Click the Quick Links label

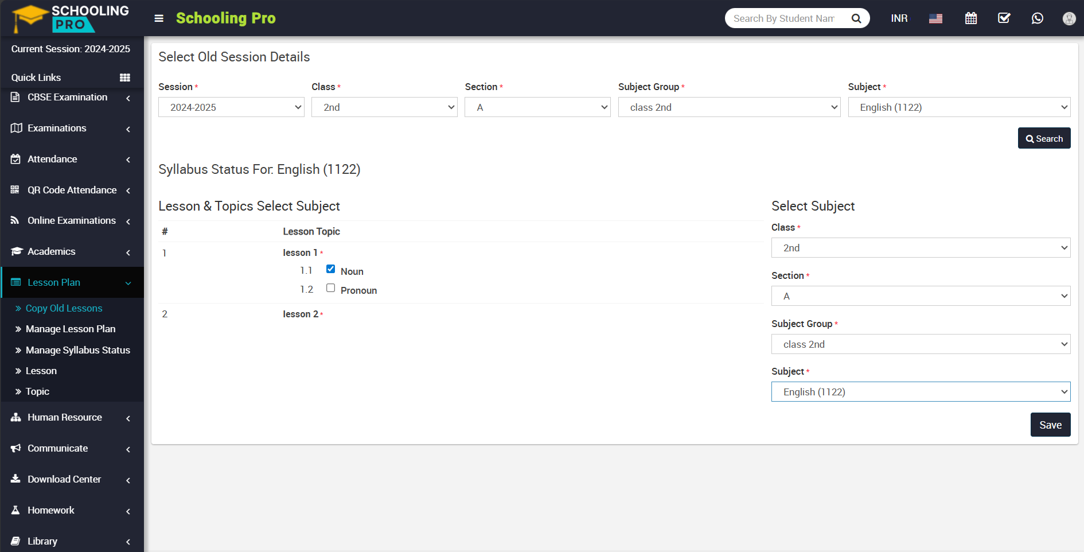point(36,77)
